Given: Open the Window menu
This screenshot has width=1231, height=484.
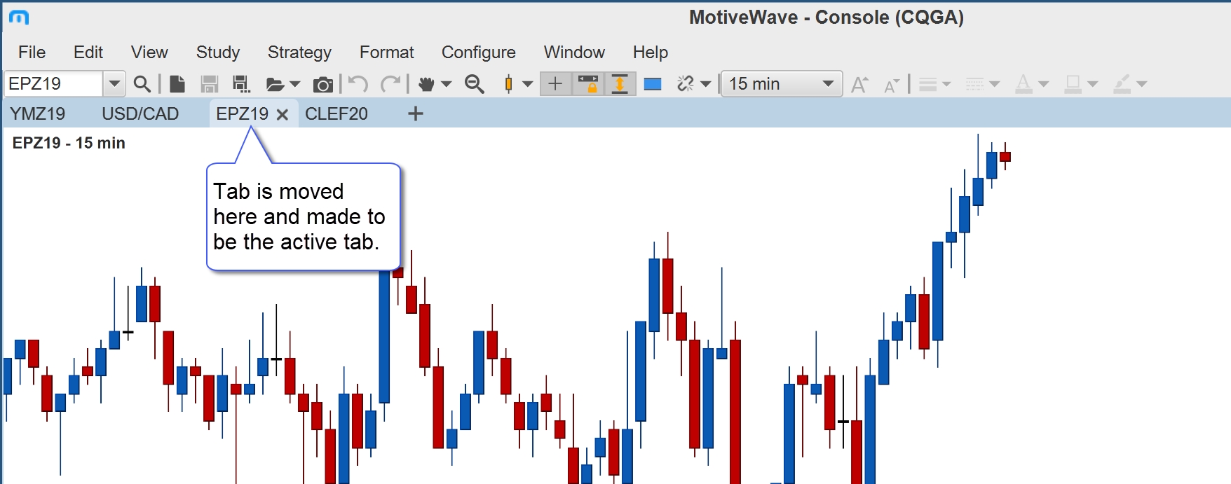Looking at the screenshot, I should (x=574, y=53).
